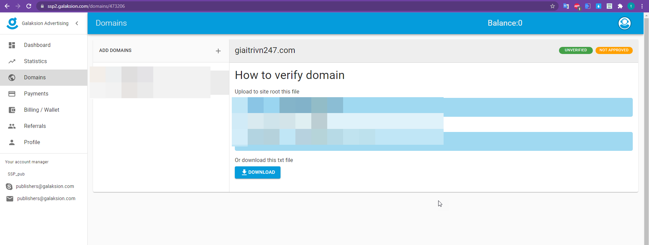The width and height of the screenshot is (649, 245).
Task: Click the email publishers@galaksion.com link
Action: (46, 198)
